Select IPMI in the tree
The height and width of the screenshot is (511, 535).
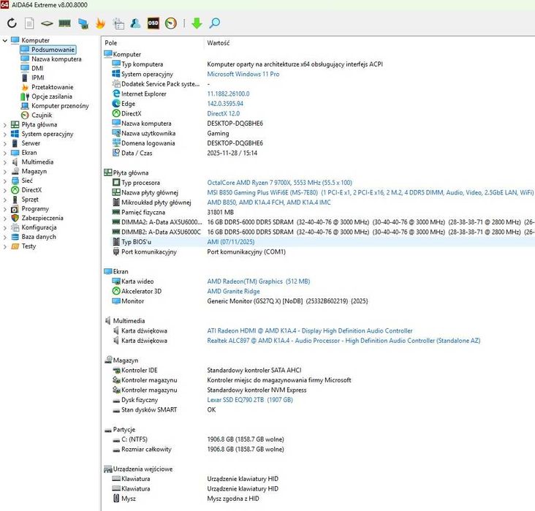pos(37,77)
